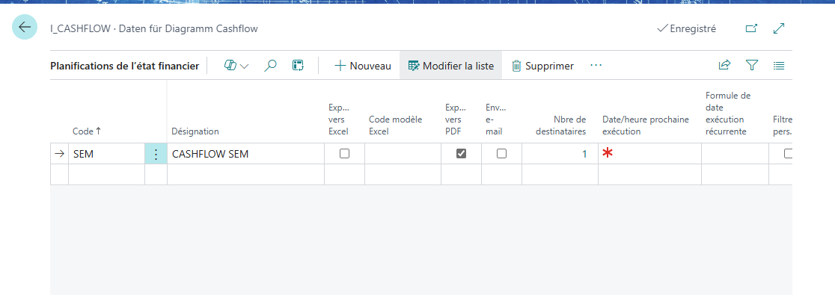Click Export vers Excel column header

click(339, 119)
